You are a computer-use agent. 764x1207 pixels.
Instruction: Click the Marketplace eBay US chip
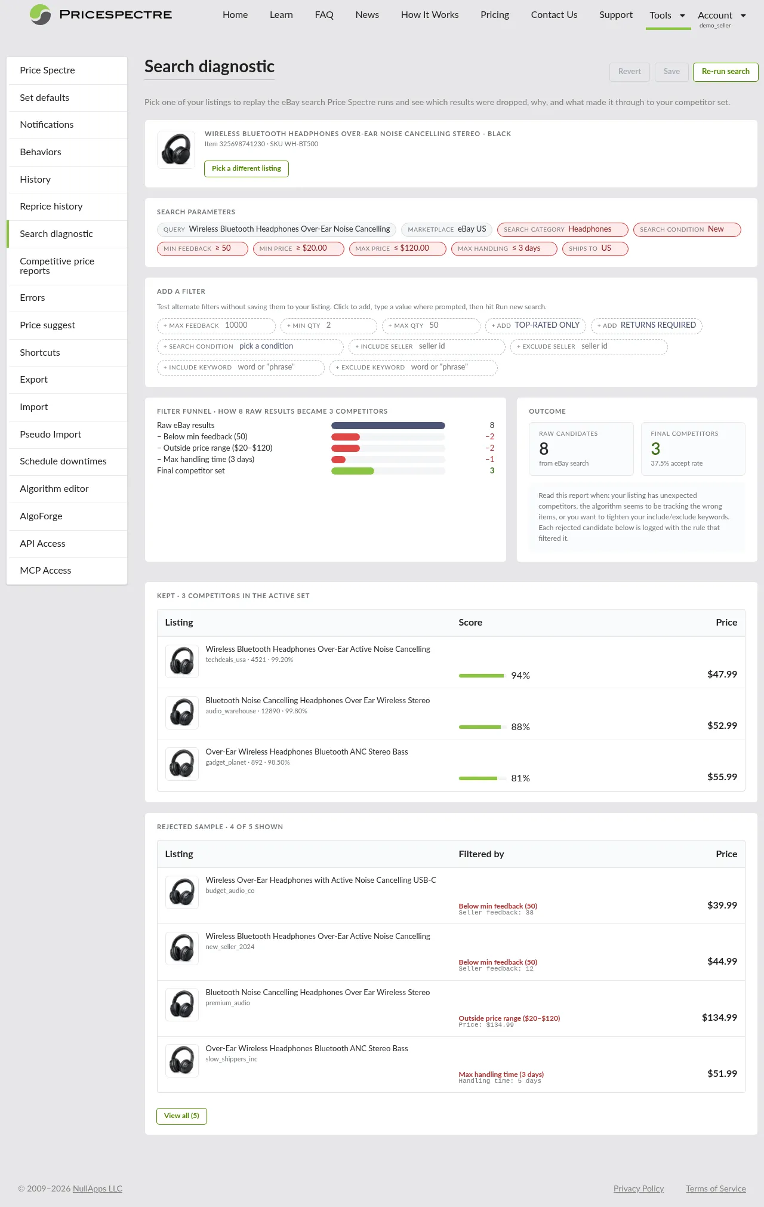[446, 230]
